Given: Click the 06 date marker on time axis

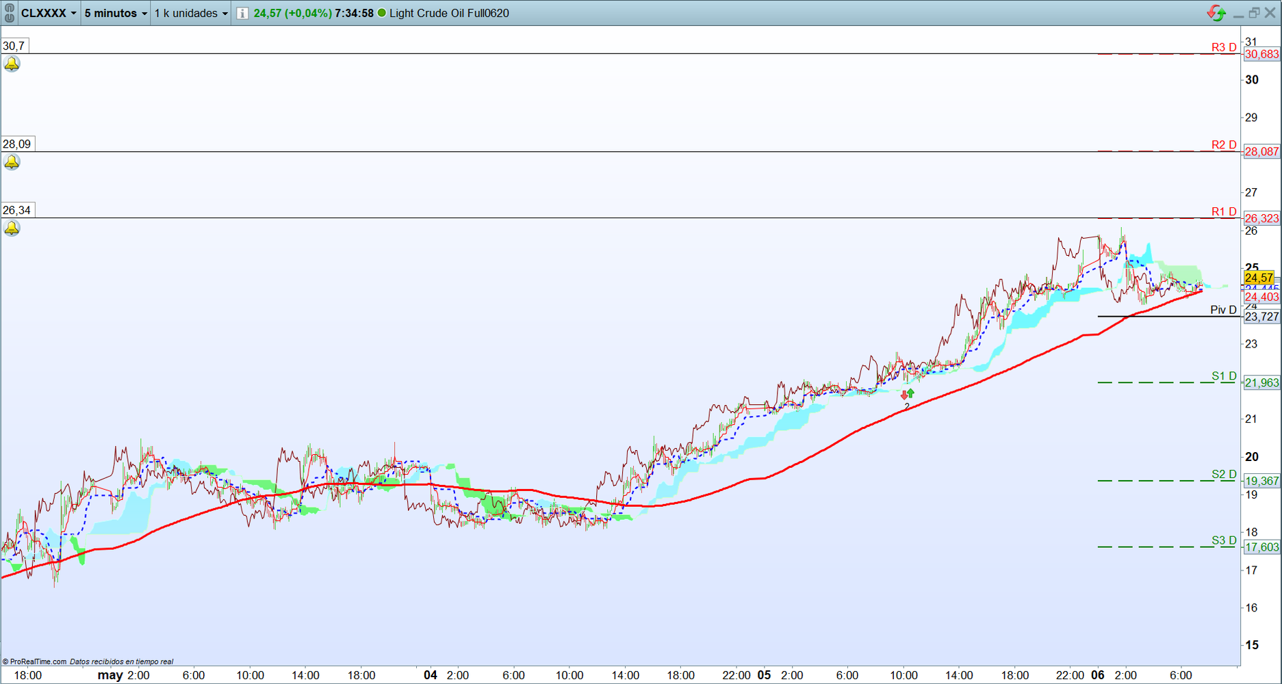Looking at the screenshot, I should click(x=1098, y=675).
